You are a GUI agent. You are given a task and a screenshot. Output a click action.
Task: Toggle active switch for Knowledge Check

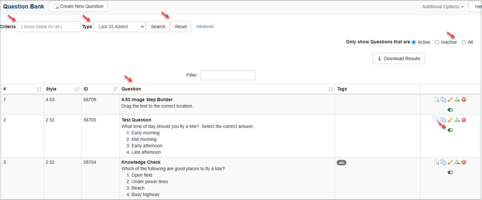point(450,173)
